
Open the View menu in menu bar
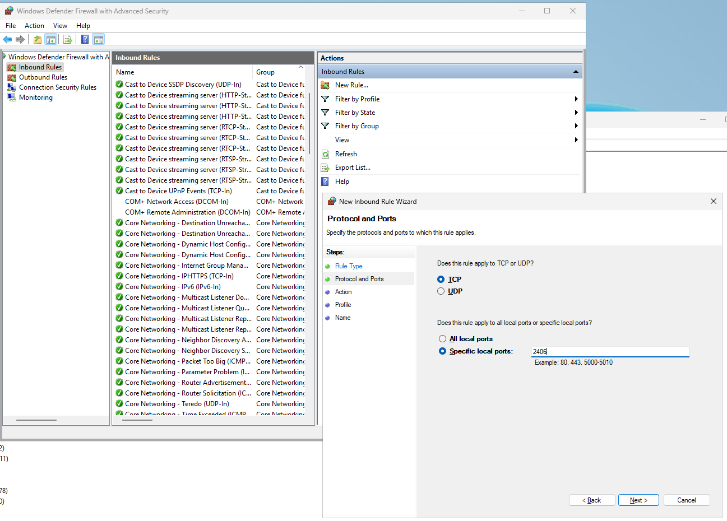pyautogui.click(x=60, y=26)
